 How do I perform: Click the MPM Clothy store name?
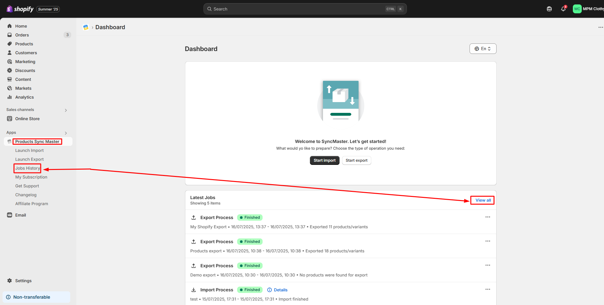[593, 9]
